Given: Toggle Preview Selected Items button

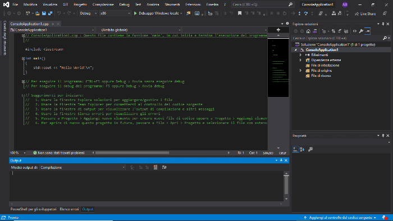Looking at the screenshot, I should coord(367,31).
